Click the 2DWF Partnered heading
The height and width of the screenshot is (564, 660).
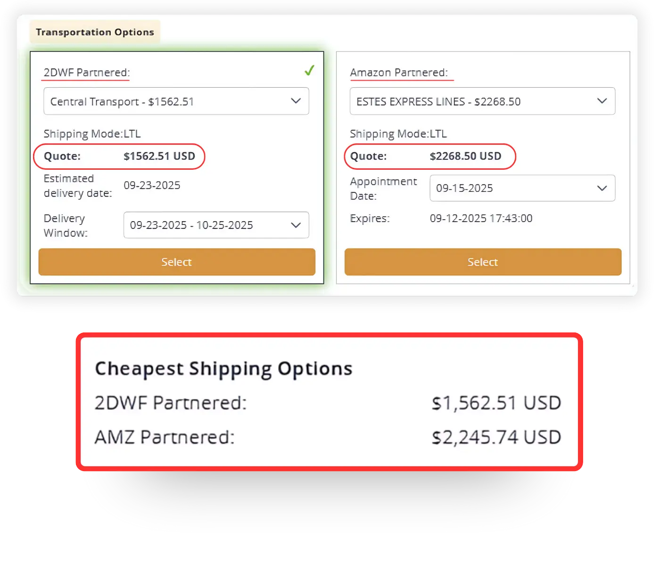(87, 73)
